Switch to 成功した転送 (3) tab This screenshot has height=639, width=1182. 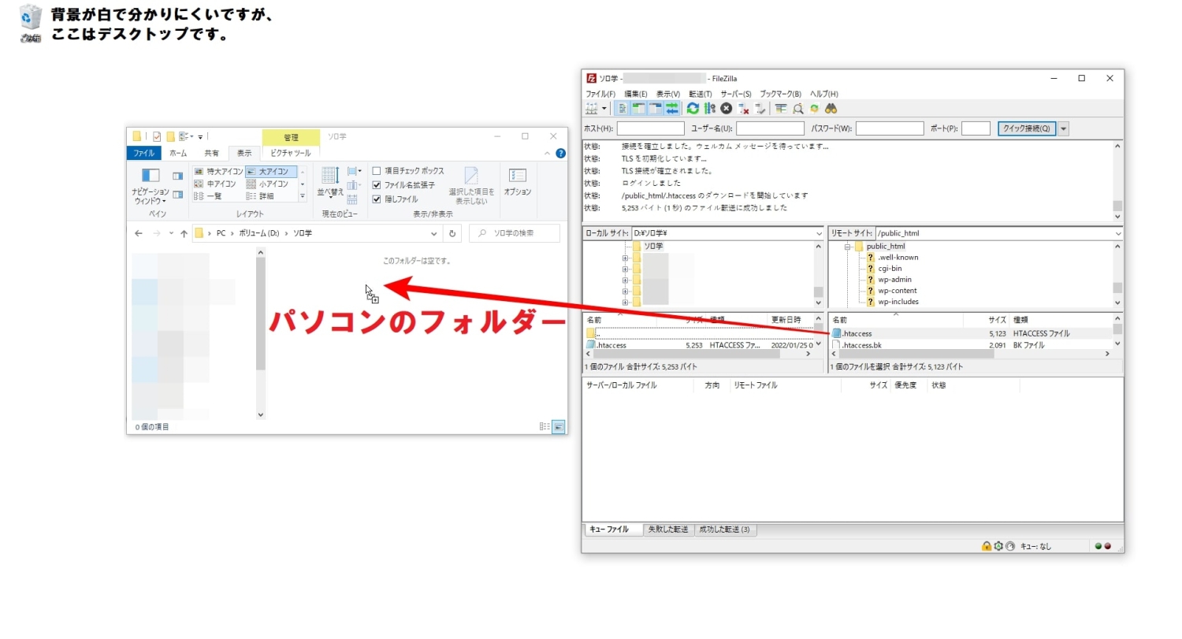(x=724, y=529)
